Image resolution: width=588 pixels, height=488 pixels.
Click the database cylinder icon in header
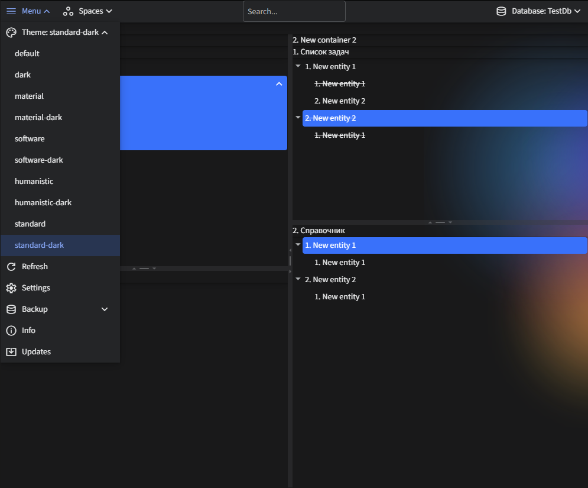pos(501,11)
